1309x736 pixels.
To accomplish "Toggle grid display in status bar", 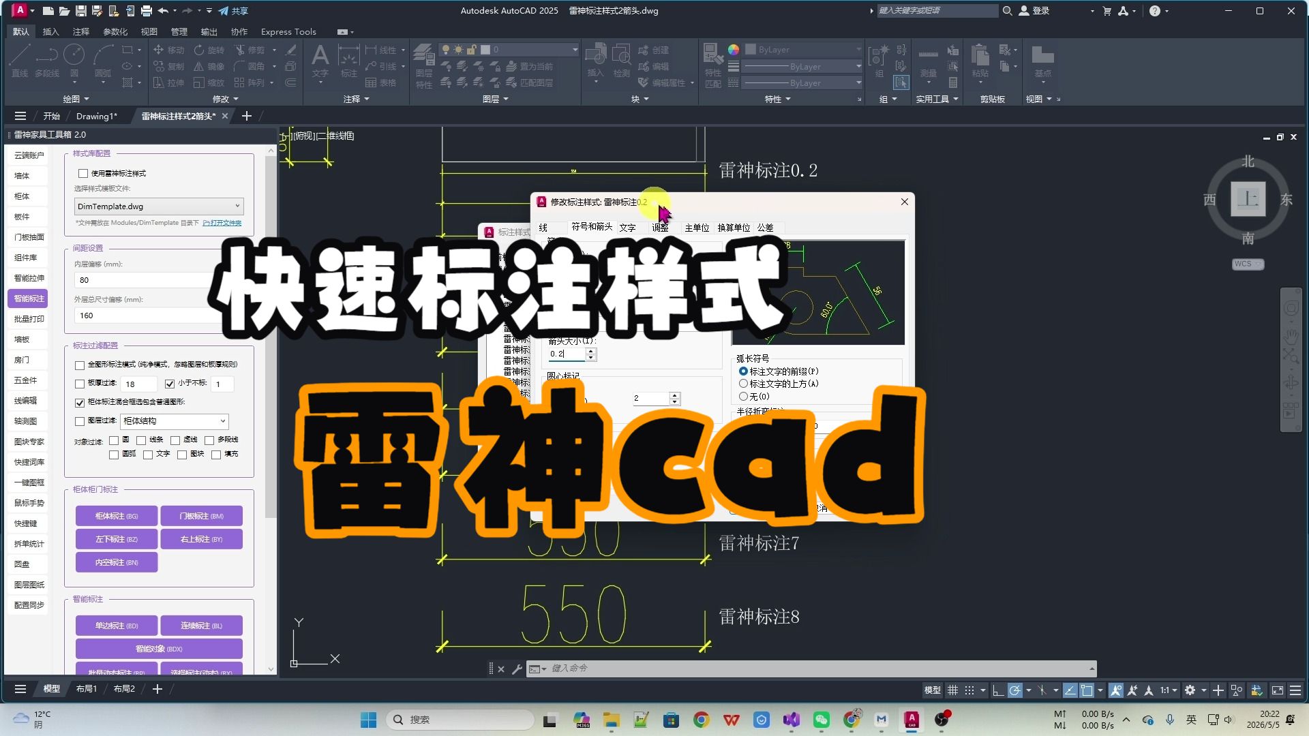I will (x=952, y=690).
